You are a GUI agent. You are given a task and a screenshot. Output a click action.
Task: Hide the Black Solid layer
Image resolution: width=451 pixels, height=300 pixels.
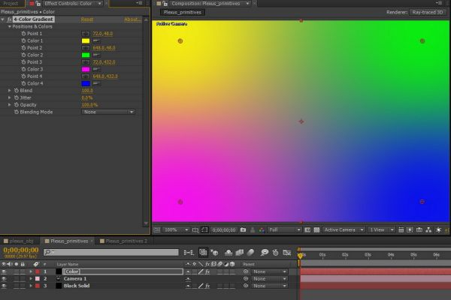[x=4, y=286]
